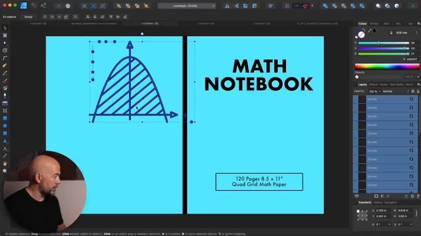
Task: Adjust the red channel slider
Action: click(384, 43)
